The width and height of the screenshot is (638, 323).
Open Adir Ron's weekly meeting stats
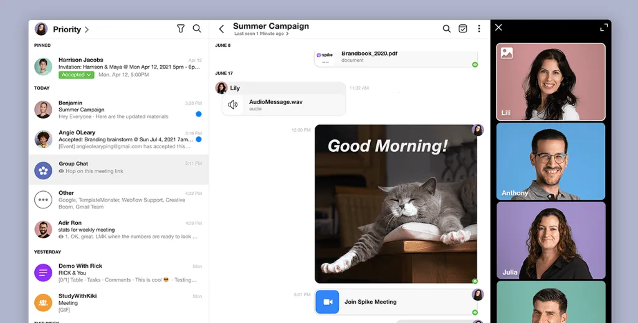pos(118,230)
